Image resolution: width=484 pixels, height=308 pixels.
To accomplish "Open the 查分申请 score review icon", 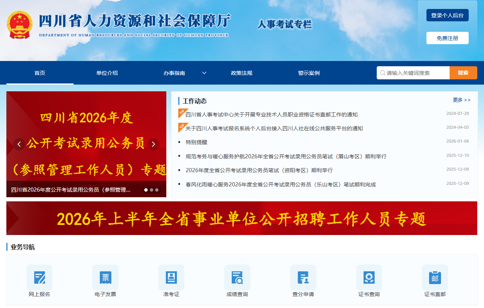I will 303,278.
